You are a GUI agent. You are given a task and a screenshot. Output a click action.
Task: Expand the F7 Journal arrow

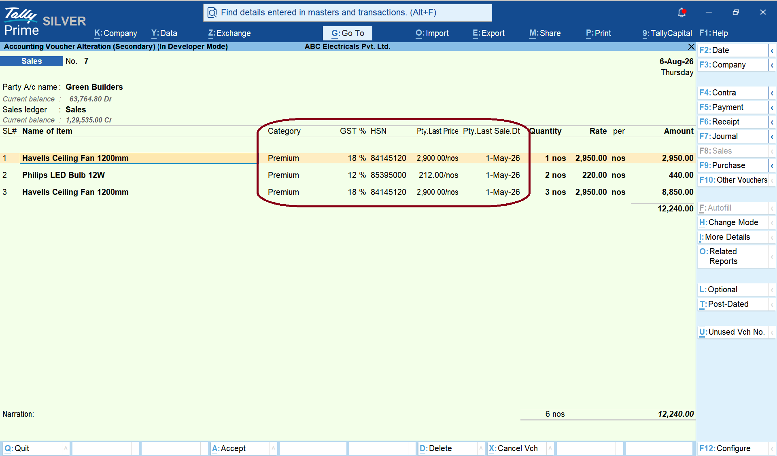772,137
